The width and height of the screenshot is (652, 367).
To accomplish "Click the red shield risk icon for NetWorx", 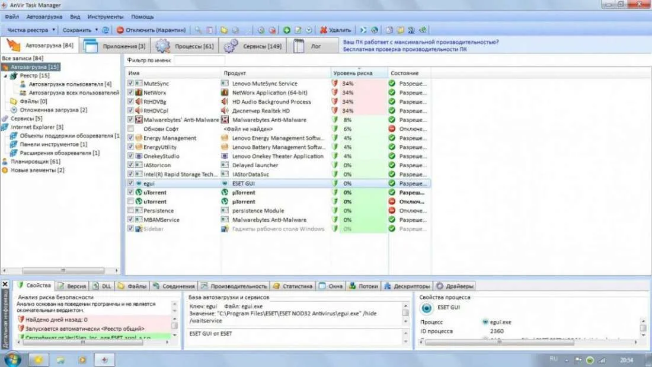I will 335,92.
